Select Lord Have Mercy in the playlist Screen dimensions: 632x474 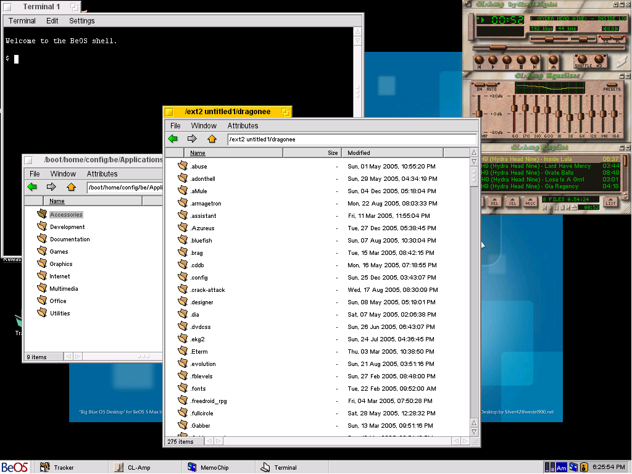point(550,165)
